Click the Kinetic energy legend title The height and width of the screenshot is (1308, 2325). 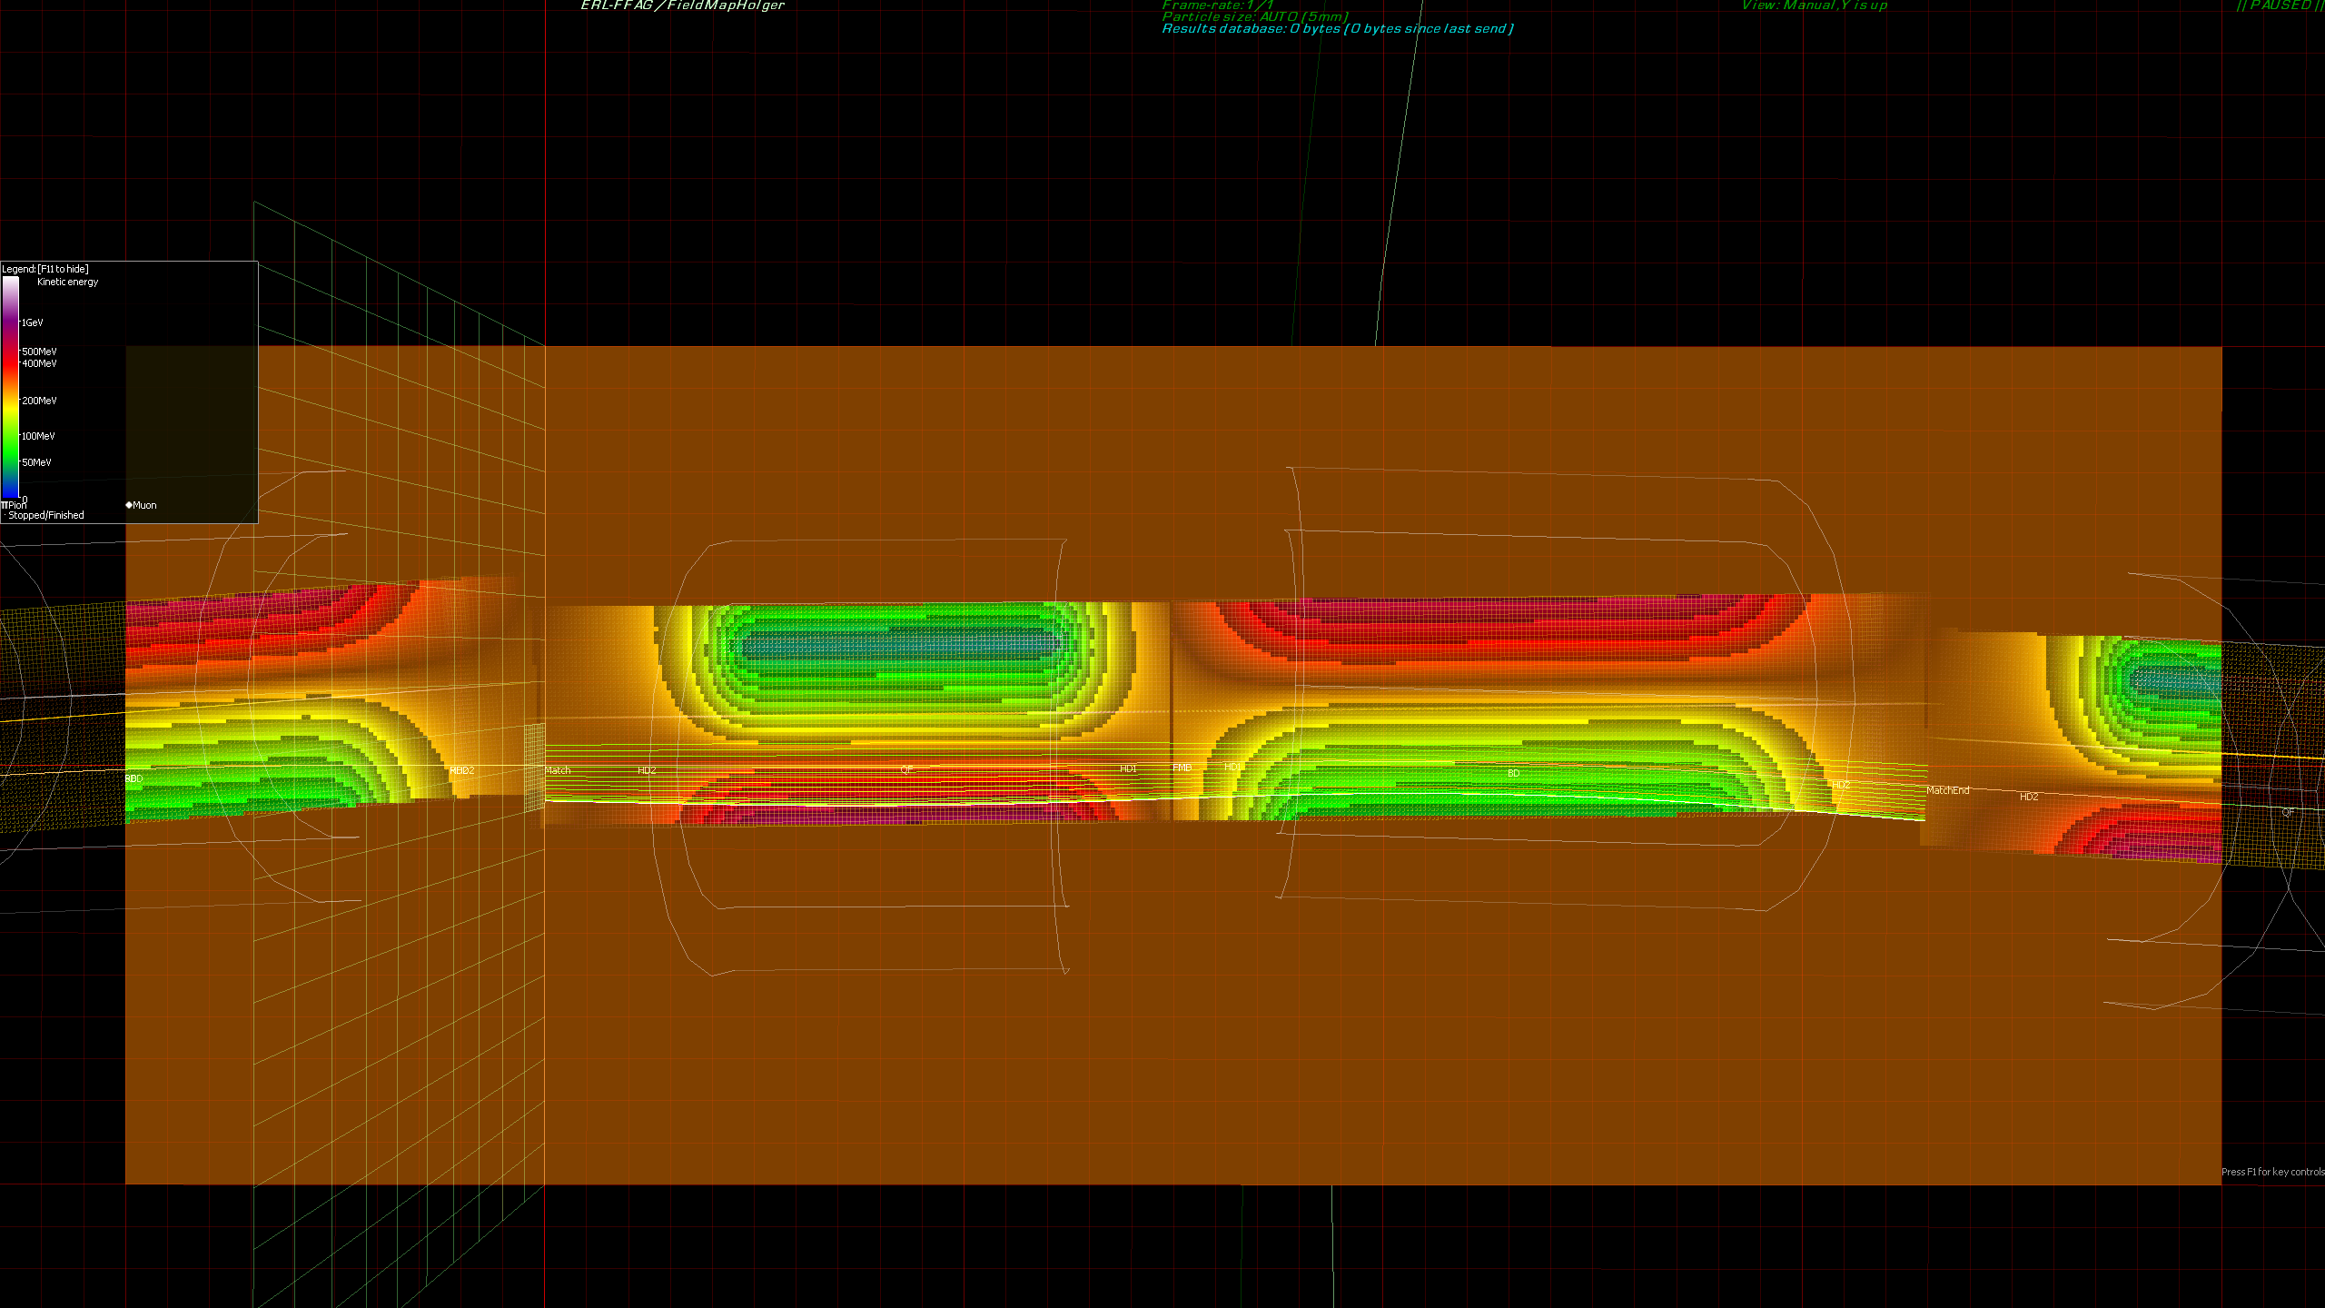click(x=67, y=282)
